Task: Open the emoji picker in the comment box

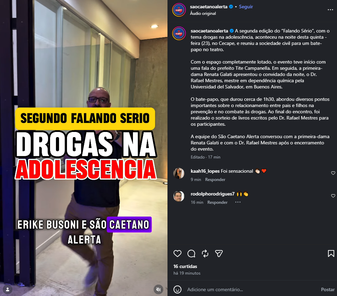Action: [177, 289]
